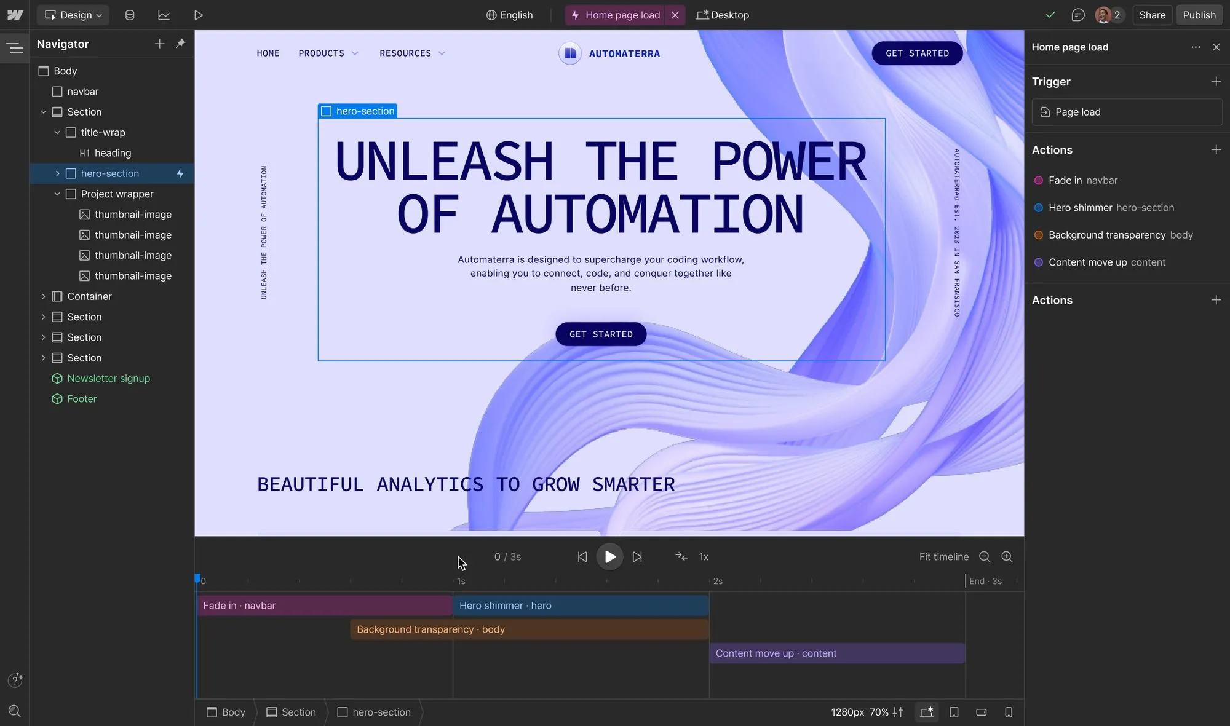Pin the Navigator panel
Viewport: 1230px width, 726px height.
[181, 44]
